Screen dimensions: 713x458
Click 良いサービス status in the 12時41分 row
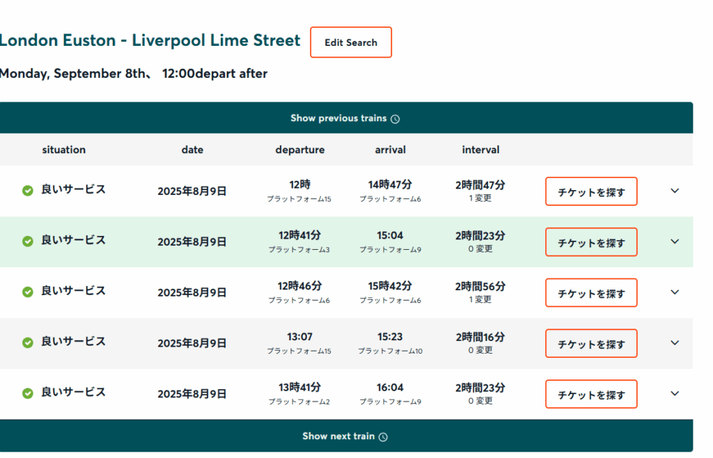coord(73,240)
